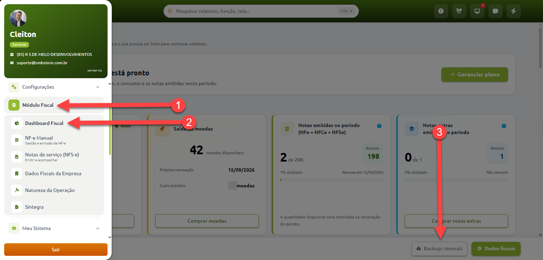
Task: Click the Natureza da Operação gavel icon
Action: 16,190
